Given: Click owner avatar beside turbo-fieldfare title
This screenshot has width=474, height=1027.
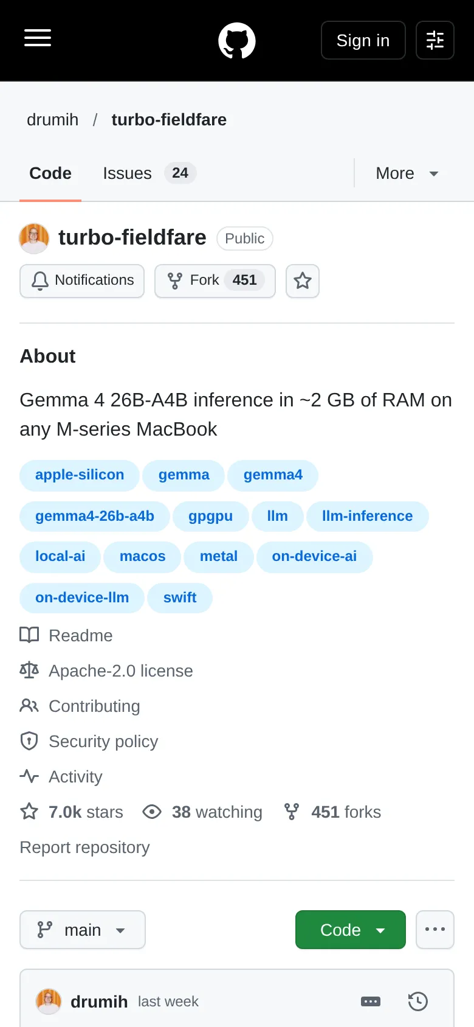Looking at the screenshot, I should (34, 238).
